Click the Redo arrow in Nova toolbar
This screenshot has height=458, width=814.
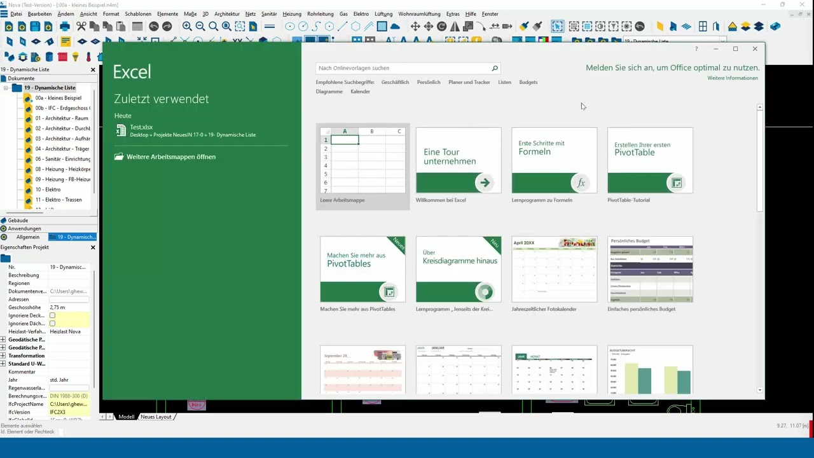[167, 26]
